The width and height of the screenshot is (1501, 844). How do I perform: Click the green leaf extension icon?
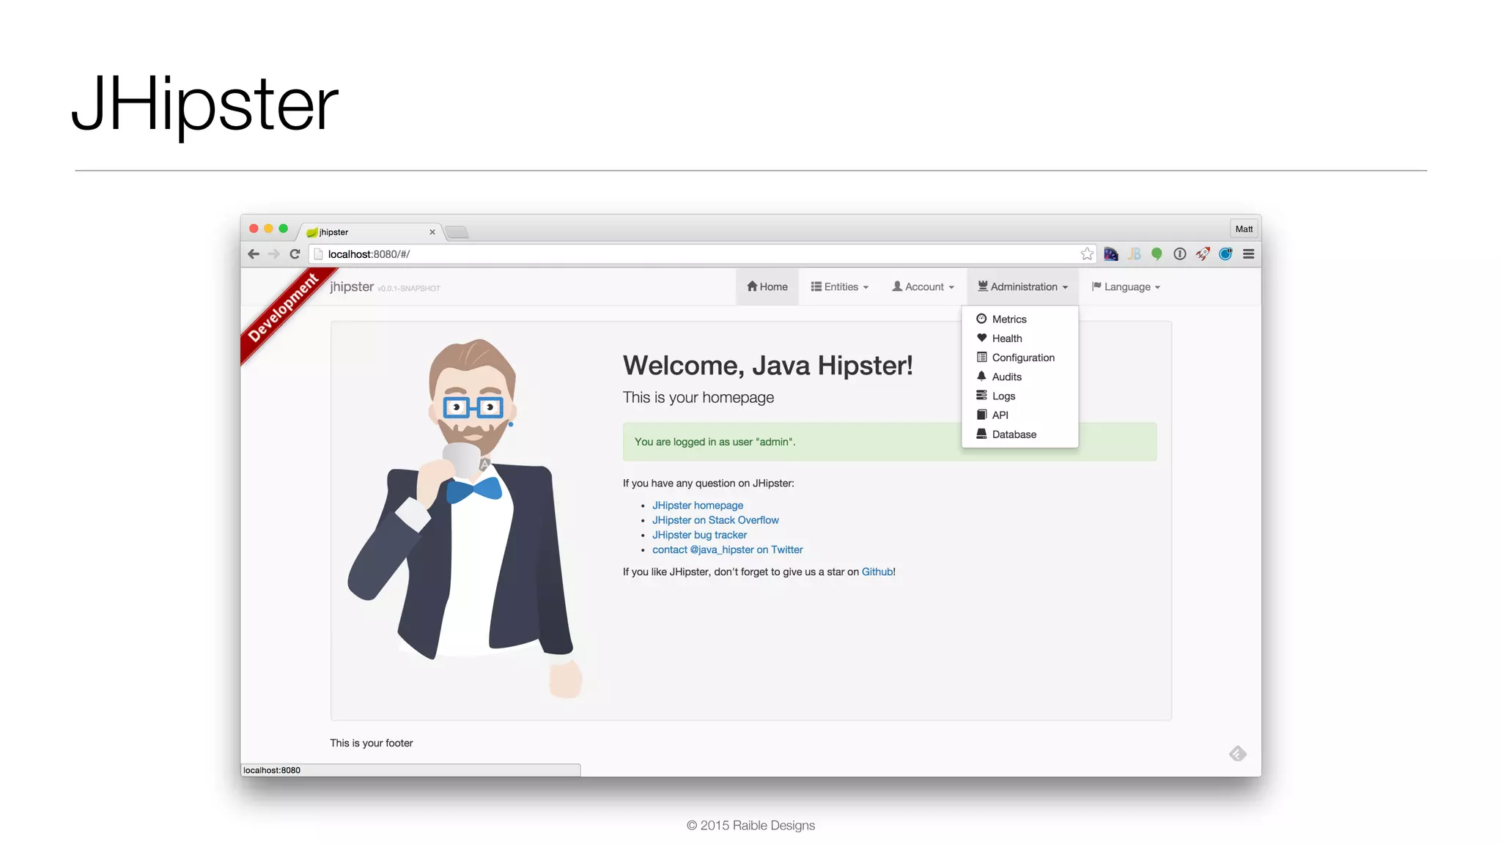[x=1157, y=254]
